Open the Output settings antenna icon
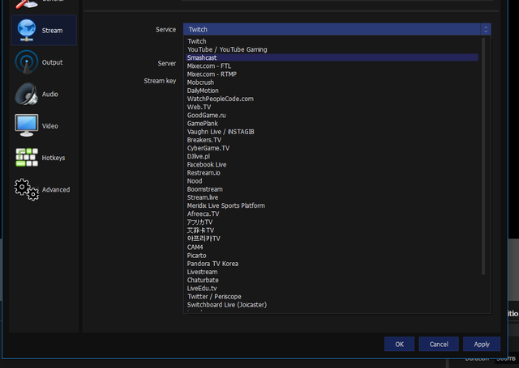Viewport: 519px width, 368px height. 27,62
